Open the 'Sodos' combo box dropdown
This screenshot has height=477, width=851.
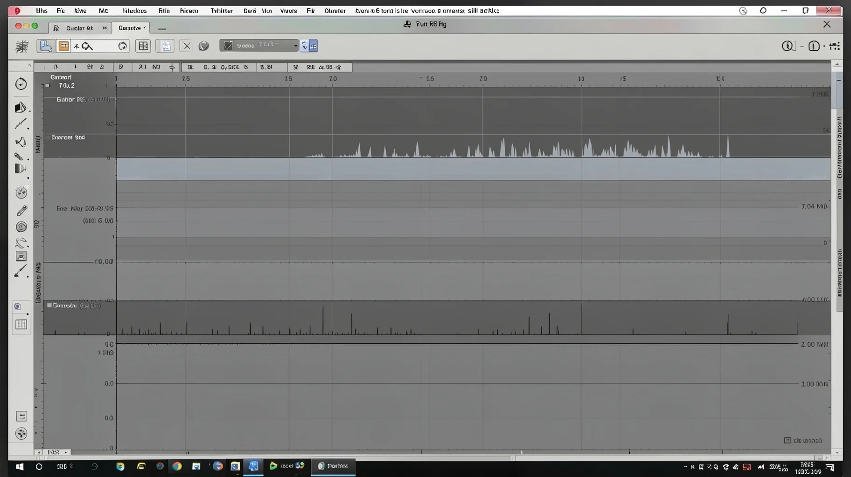[259, 45]
